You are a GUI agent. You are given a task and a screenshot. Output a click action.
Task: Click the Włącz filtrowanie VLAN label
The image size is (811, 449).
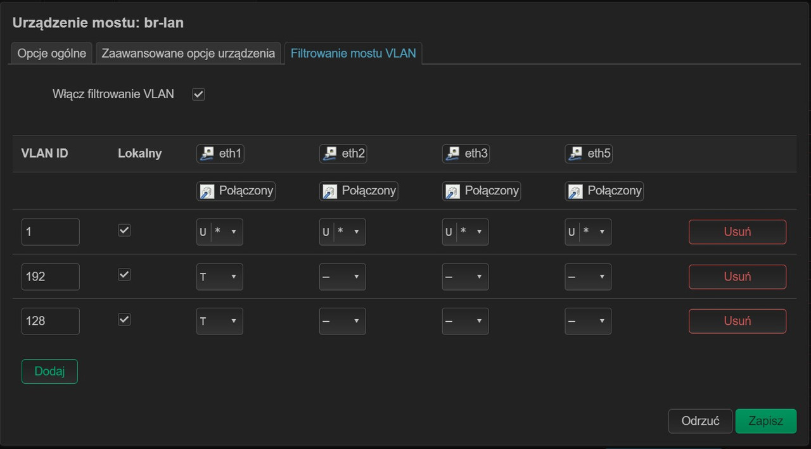(113, 94)
